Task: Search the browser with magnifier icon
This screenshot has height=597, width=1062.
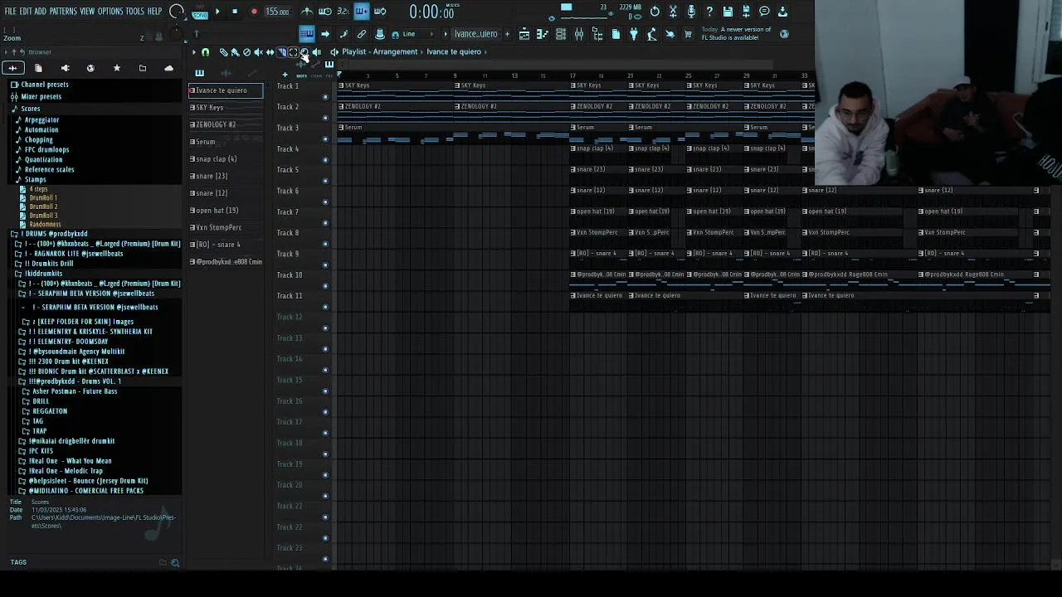Action: [x=175, y=563]
